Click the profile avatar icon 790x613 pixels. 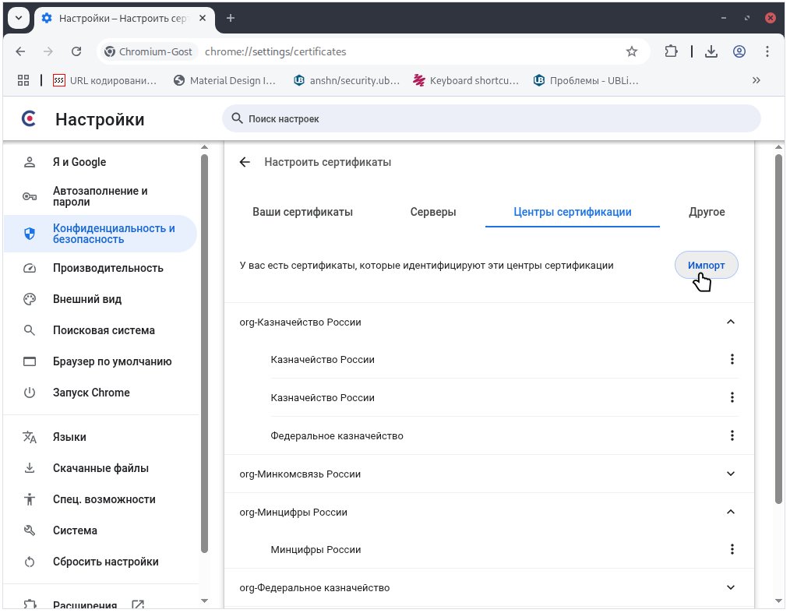[x=739, y=51]
